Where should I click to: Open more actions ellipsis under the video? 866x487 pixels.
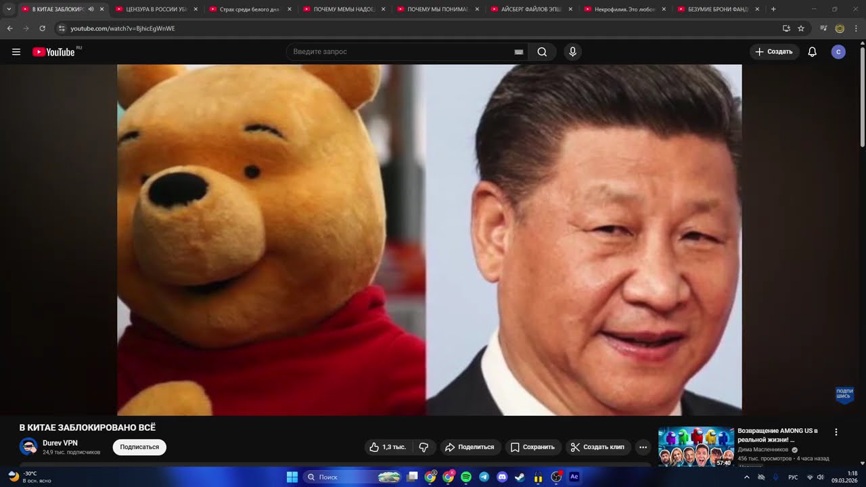643,447
